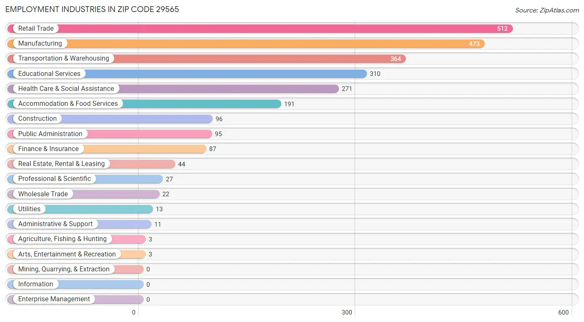Select the Agriculture, Fishing & Hunting label
584x322 pixels.
point(62,239)
